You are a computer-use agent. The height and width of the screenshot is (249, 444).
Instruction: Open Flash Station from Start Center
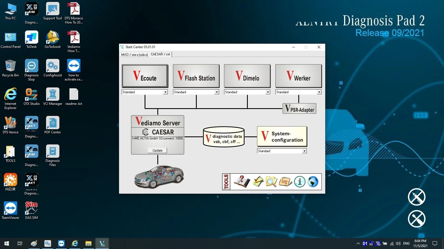point(196,76)
